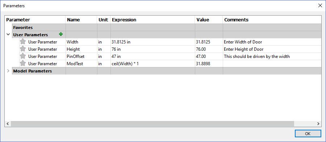Add a new user parameter with green plus
The height and width of the screenshot is (142, 326).
click(x=61, y=34)
